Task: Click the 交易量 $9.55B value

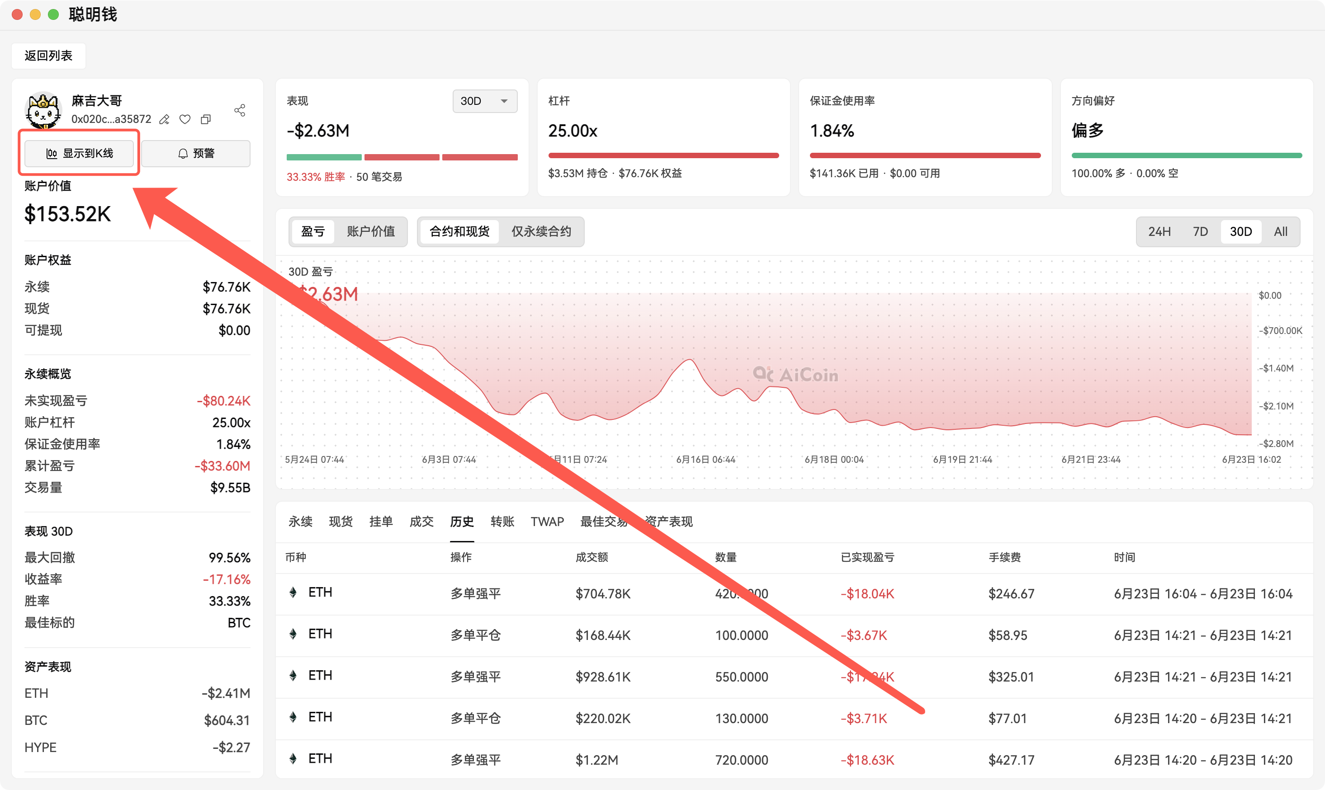Action: tap(230, 488)
